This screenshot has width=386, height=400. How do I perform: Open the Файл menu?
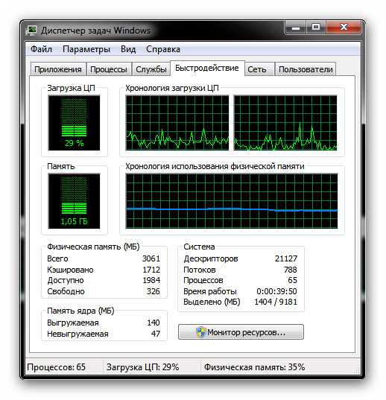click(x=41, y=49)
